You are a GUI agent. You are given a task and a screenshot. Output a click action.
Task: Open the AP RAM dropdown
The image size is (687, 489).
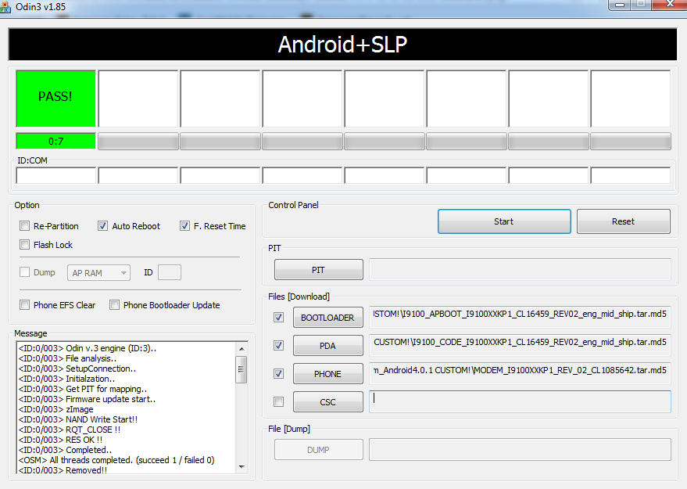coord(99,273)
